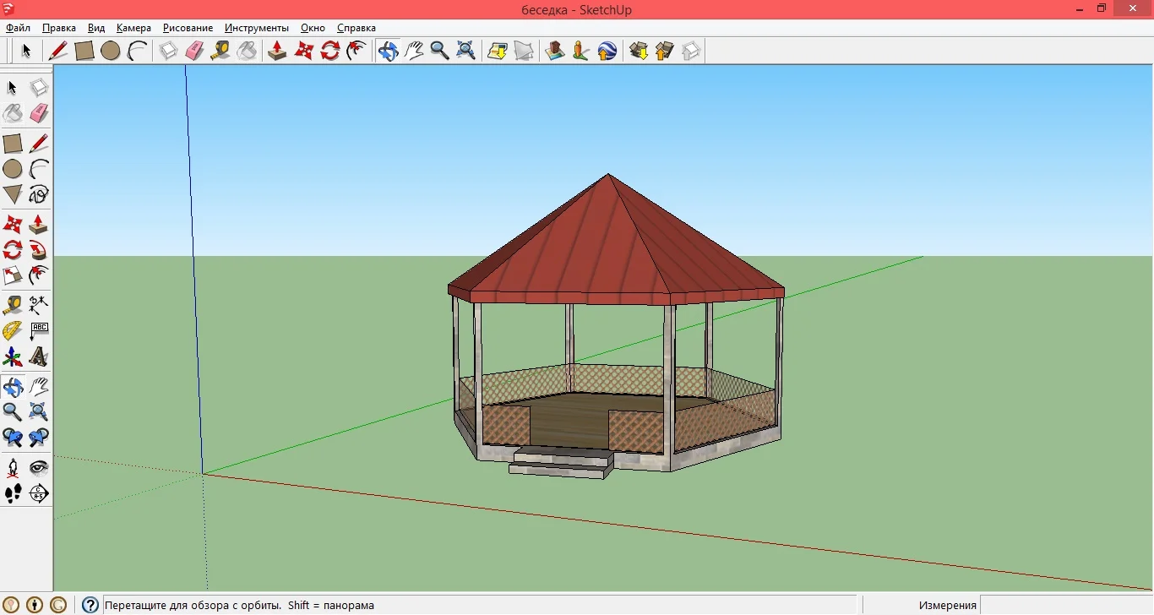Click the Get Models download icon
1154x615 pixels.
[x=639, y=51]
